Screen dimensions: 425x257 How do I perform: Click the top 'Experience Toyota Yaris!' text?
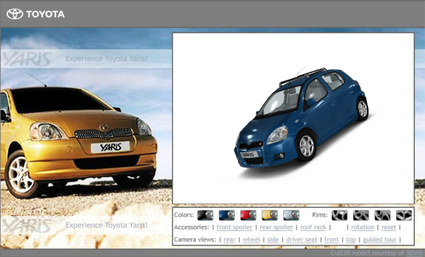pyautogui.click(x=107, y=59)
